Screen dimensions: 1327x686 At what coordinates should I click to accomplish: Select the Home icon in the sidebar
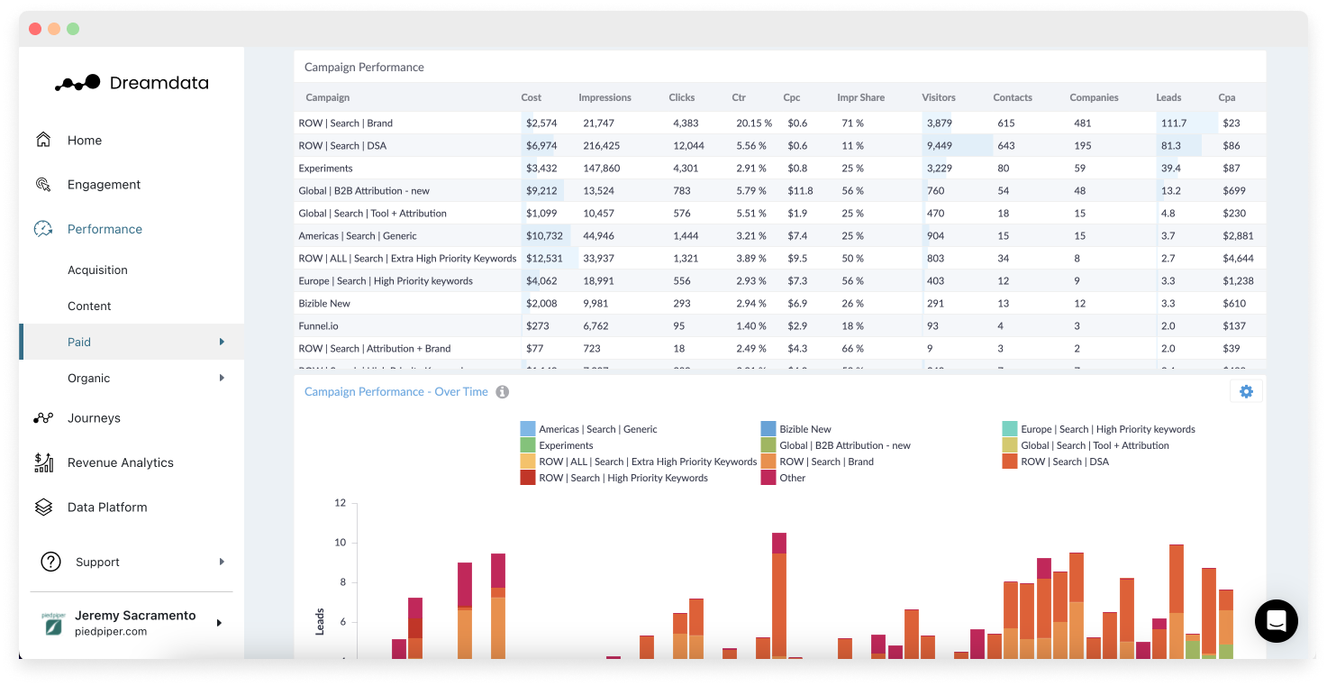point(43,140)
